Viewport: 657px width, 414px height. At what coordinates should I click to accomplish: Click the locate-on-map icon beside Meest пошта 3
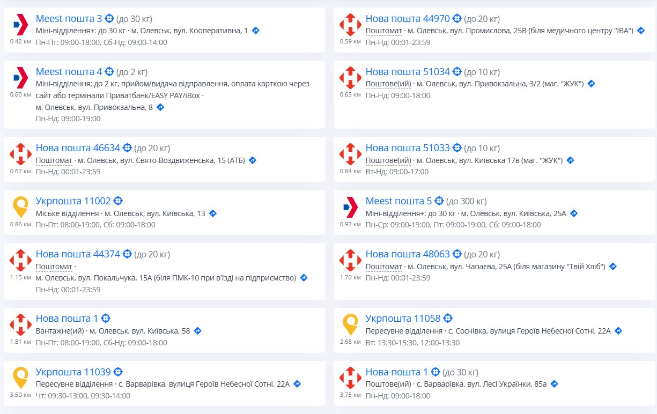point(109,19)
